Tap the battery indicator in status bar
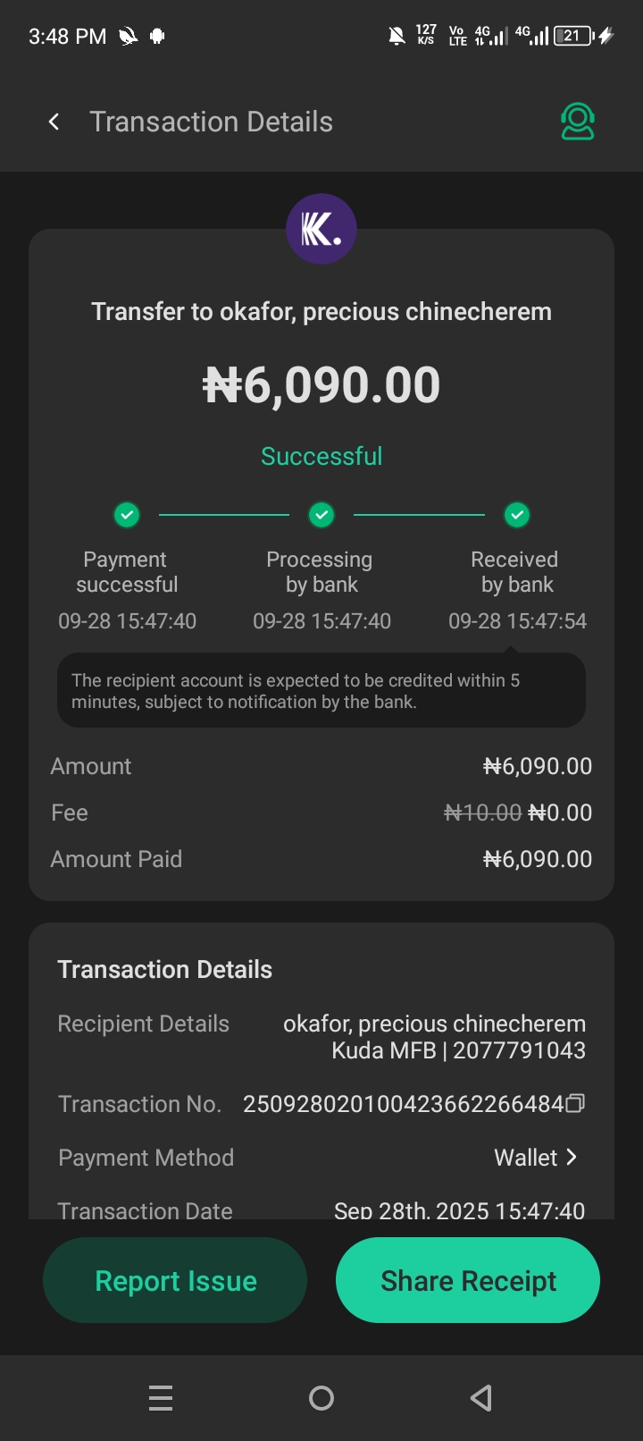The image size is (643, 1441). [x=573, y=36]
